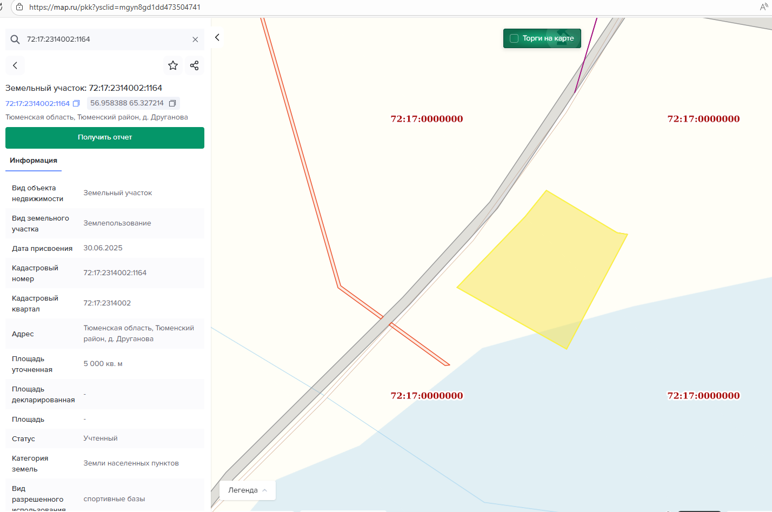Clear the search field with X
The image size is (772, 512).
tap(195, 39)
